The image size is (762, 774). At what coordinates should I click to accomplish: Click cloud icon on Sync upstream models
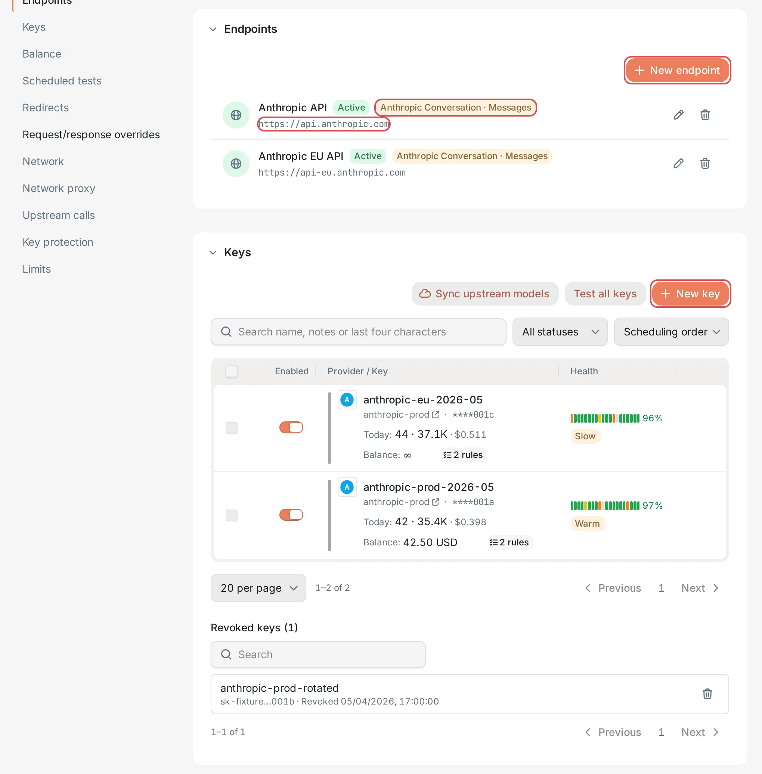pos(425,293)
